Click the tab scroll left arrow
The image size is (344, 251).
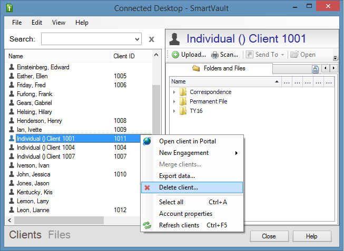click(x=326, y=68)
